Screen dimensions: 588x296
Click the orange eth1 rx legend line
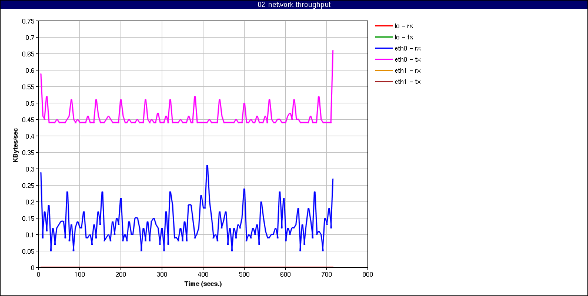tap(383, 70)
